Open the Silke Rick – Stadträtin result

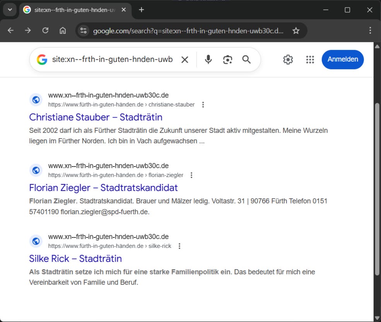(75, 258)
